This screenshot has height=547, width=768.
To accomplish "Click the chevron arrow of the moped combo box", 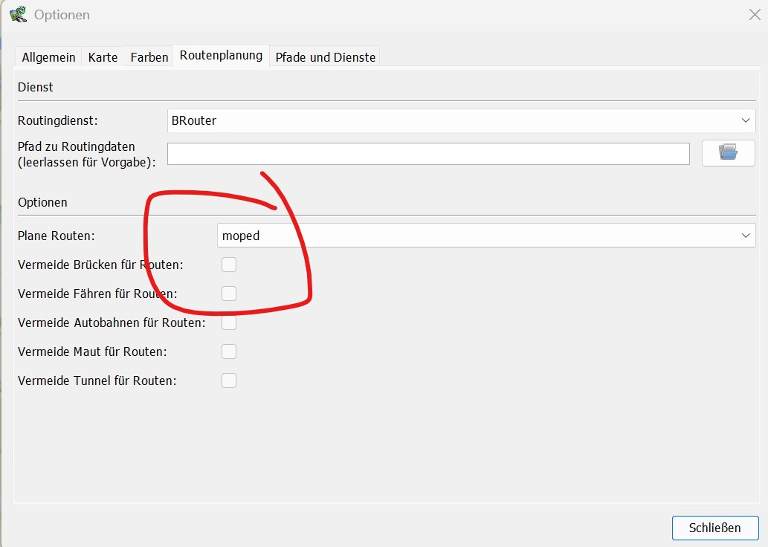I will pos(746,236).
